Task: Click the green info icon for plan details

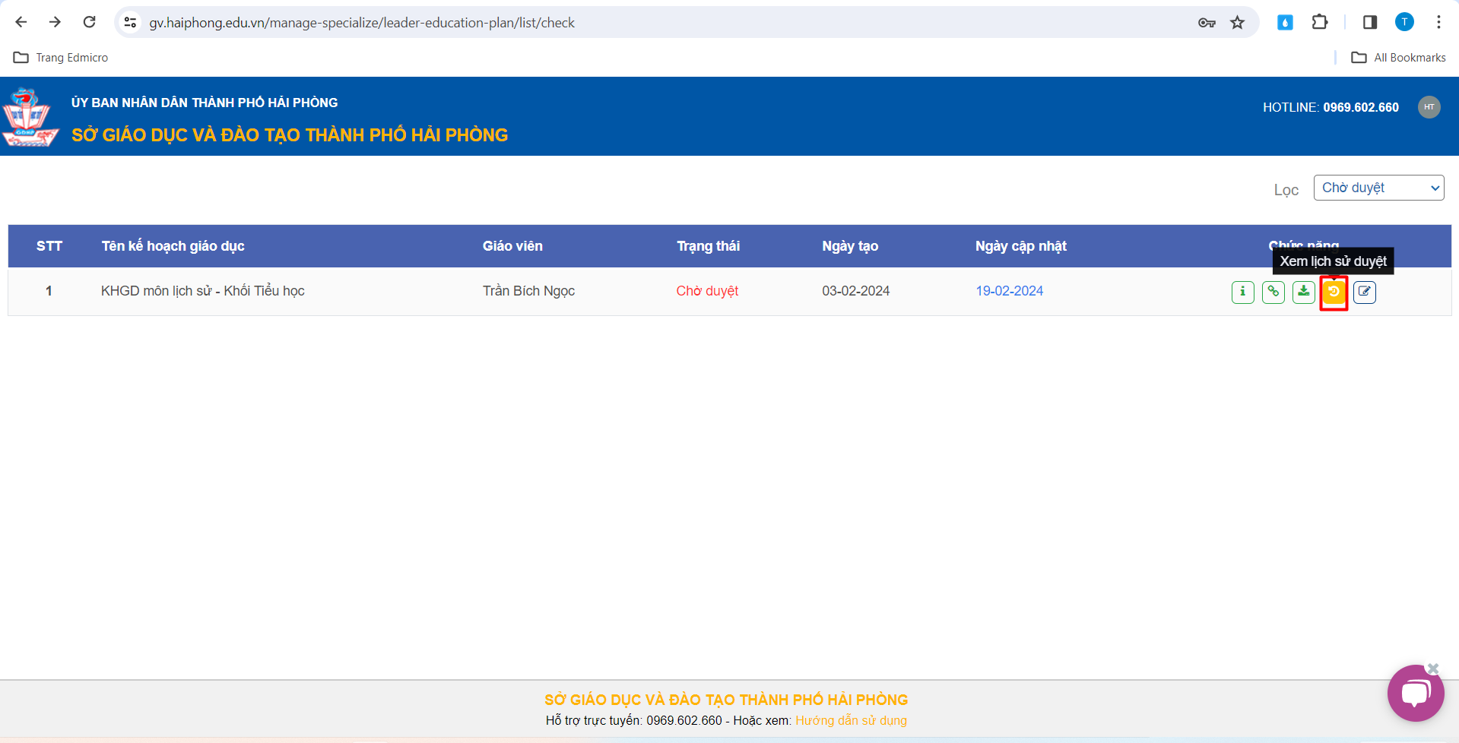Action: coord(1242,292)
